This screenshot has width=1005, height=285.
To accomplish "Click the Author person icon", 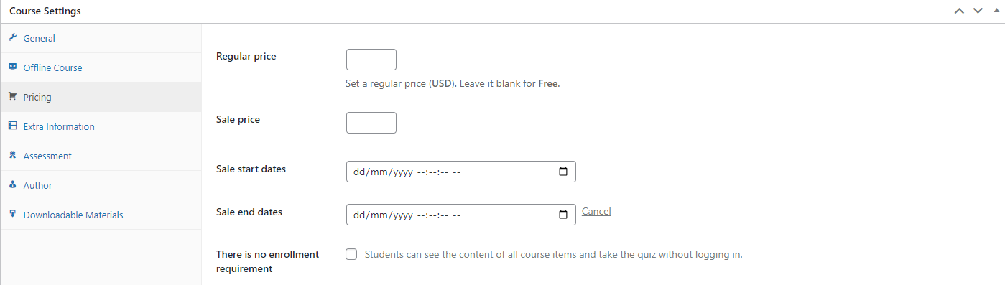I will click(12, 185).
